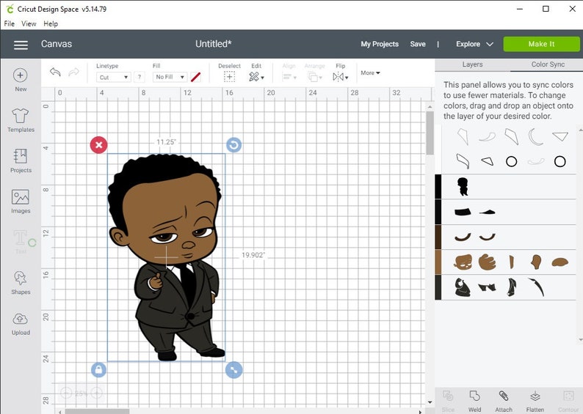Click the 19.902" height dimension label

coord(253,255)
